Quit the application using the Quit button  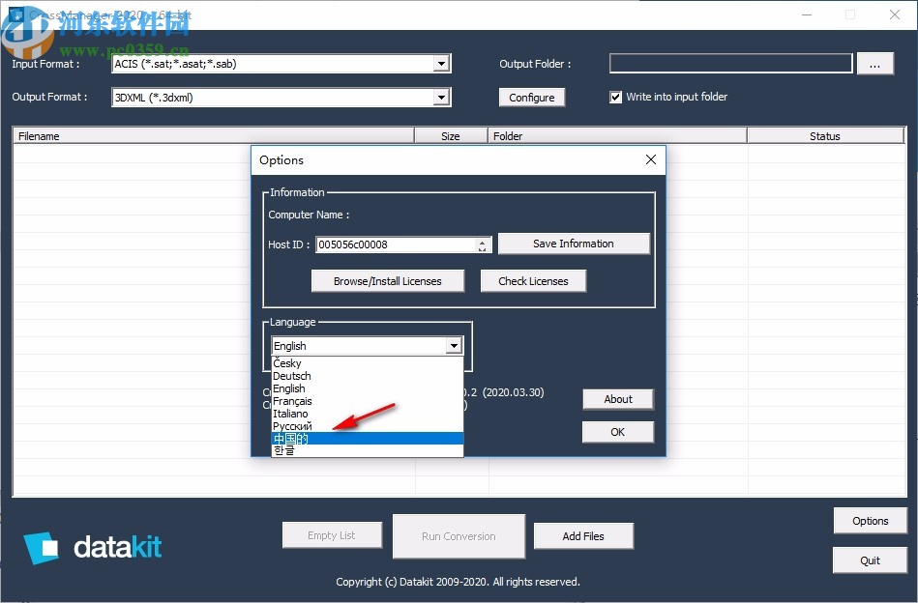(870, 560)
